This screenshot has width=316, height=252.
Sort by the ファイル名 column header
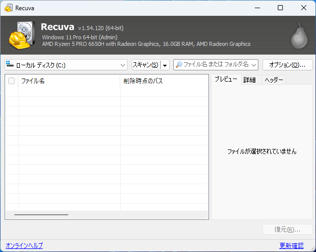click(69, 81)
